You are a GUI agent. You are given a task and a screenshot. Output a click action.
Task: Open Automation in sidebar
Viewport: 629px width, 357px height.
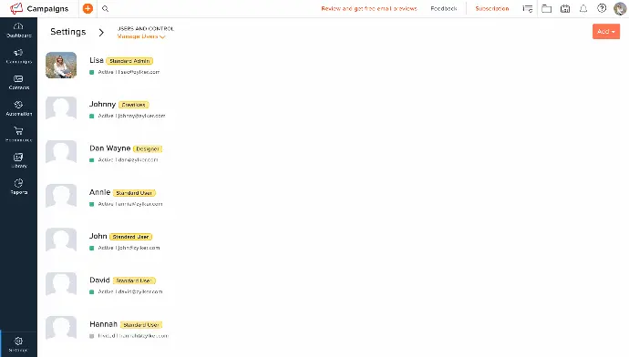[18, 108]
